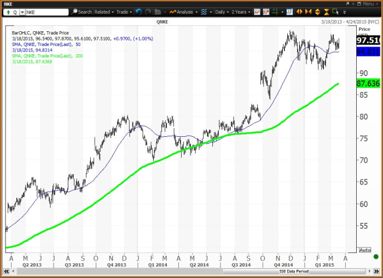Screen dimensions: 383x278
Task: Select the SMA 50 legend line
Action: point(46,44)
